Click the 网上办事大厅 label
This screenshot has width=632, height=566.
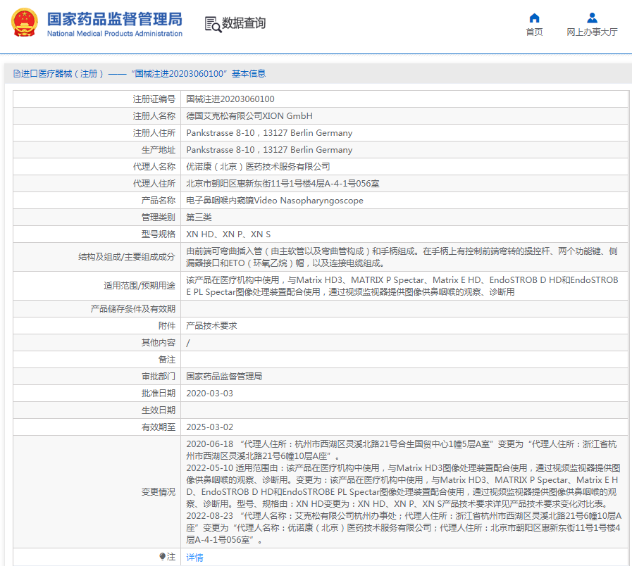pos(592,32)
